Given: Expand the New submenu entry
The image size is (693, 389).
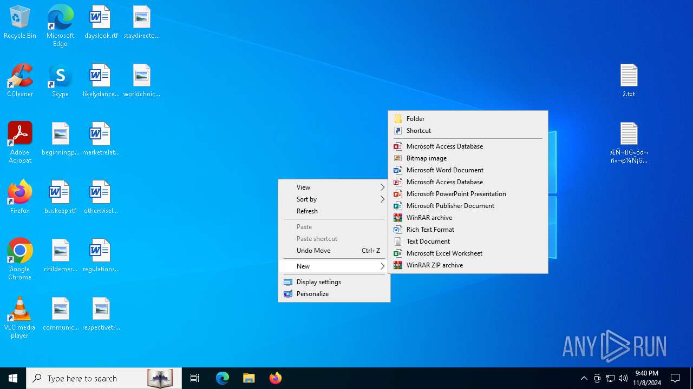Looking at the screenshot, I should point(334,266).
